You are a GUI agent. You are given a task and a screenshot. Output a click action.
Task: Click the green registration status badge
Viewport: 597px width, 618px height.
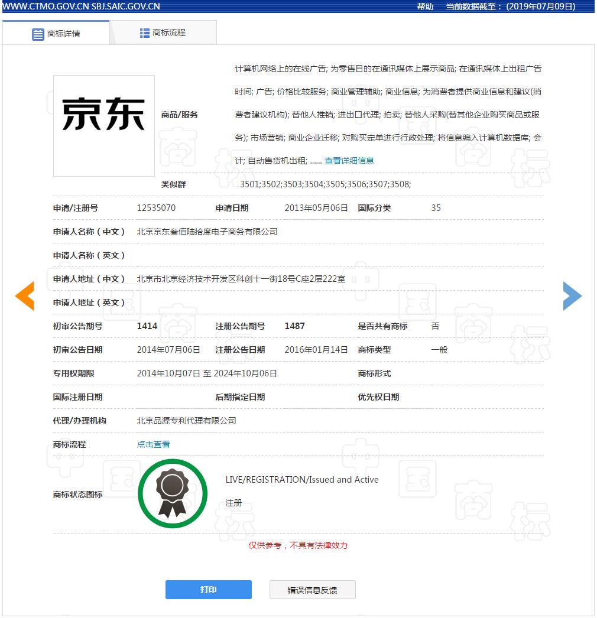coord(173,493)
